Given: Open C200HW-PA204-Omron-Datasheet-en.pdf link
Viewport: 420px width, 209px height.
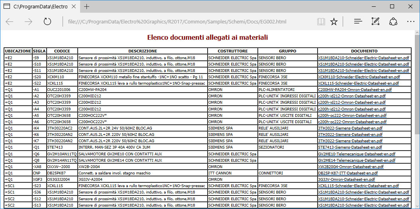Looking at the screenshot, I should (355, 90).
